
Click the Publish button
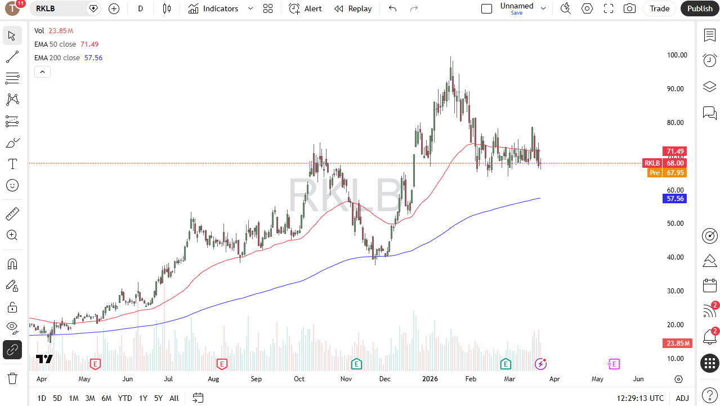click(700, 8)
